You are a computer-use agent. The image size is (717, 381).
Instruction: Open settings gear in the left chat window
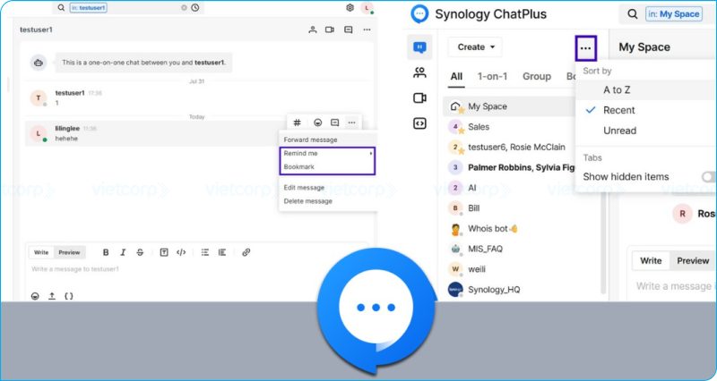[x=350, y=8]
